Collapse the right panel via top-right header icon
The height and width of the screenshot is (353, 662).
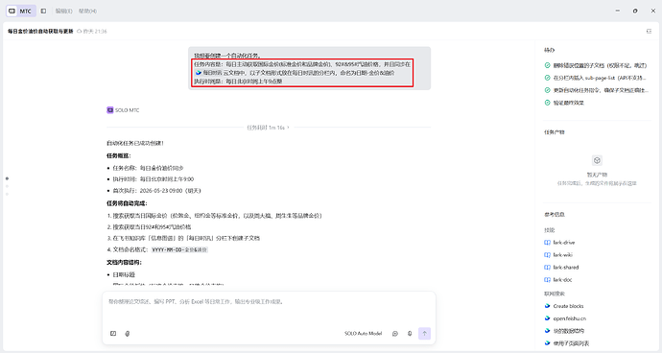pos(649,32)
